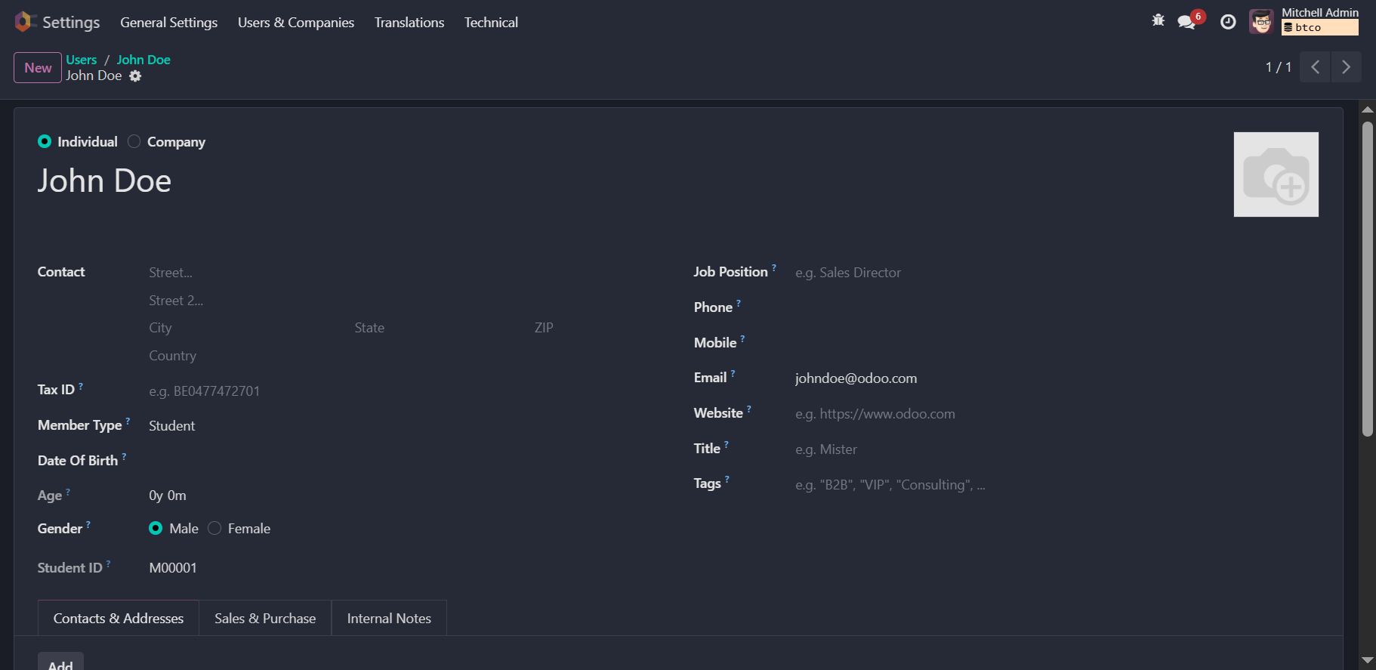Switch to the Sales & Purchase tab
The height and width of the screenshot is (670, 1376).
point(265,619)
